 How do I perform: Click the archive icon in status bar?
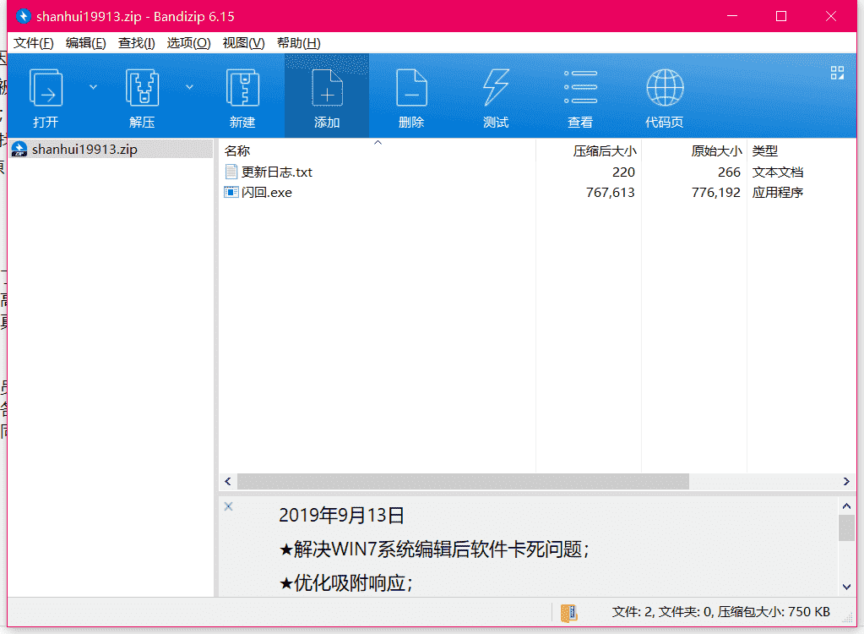pyautogui.click(x=569, y=613)
